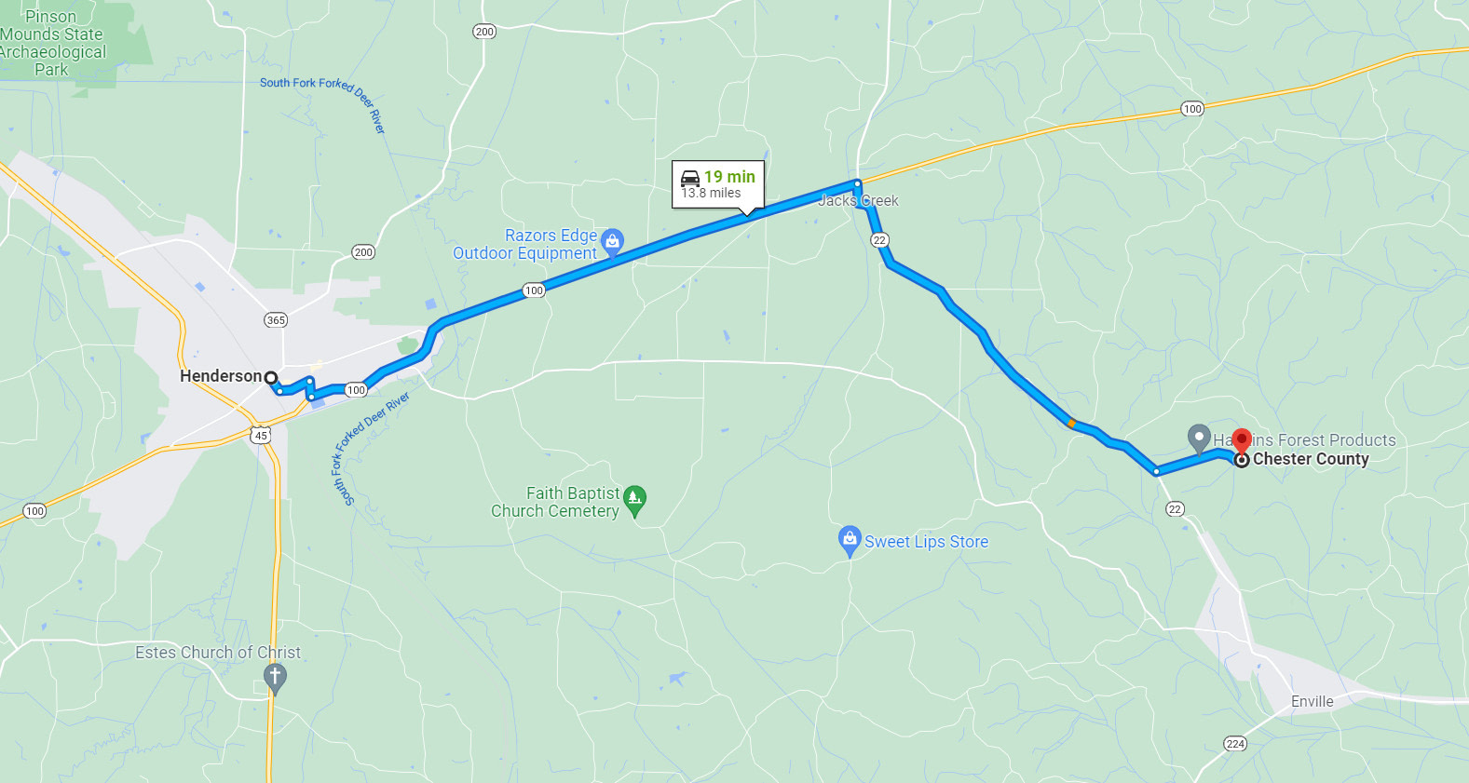Click the route 100 shield on blue route
The image size is (1469, 783).
point(534,290)
